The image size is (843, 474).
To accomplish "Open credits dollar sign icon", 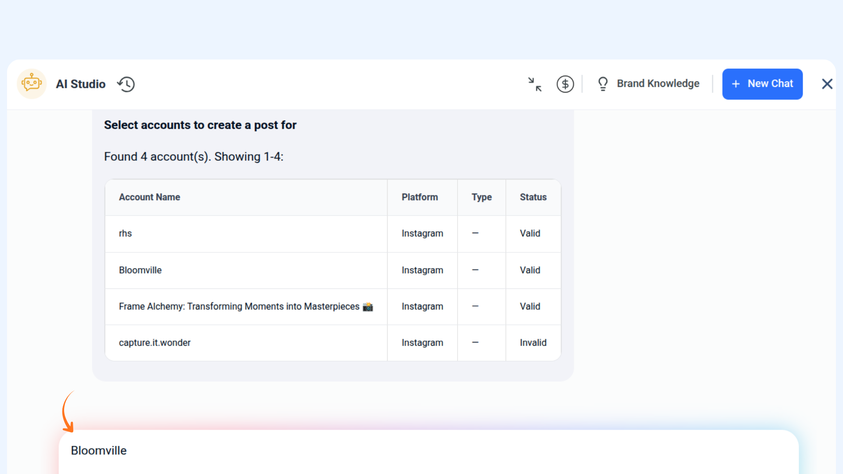I will pos(565,84).
